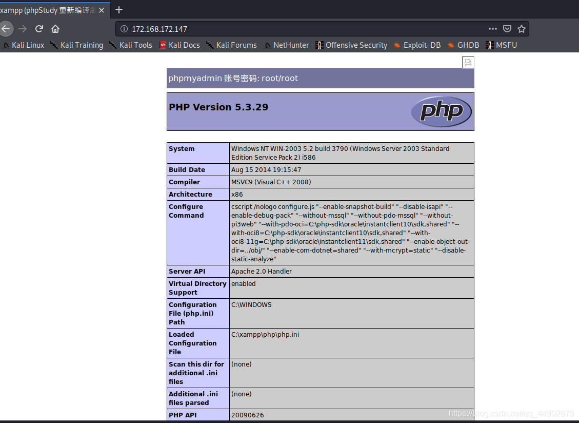Open the NetHunter bookmark
Screen dimensions: 579x423
[x=287, y=45]
